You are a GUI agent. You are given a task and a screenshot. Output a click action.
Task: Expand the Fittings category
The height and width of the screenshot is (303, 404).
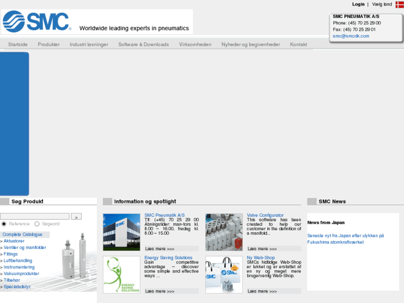[x=11, y=254]
